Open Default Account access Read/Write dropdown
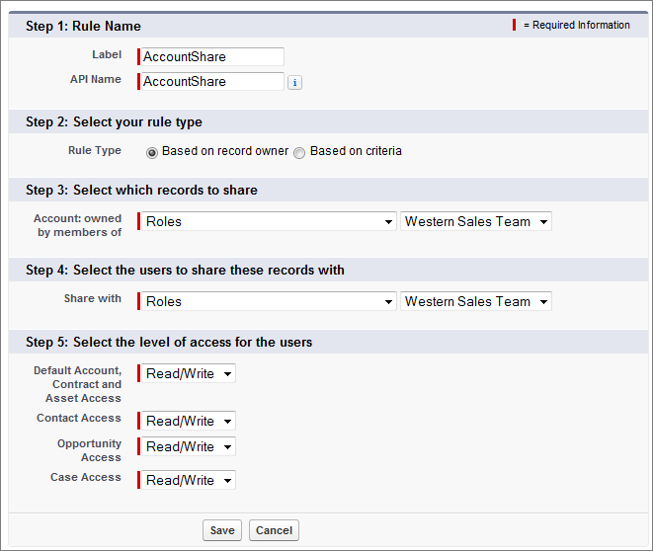 [x=189, y=373]
